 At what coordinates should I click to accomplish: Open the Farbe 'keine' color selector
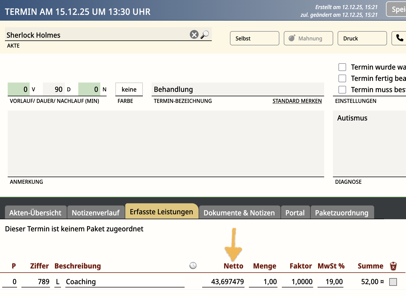[x=129, y=89]
